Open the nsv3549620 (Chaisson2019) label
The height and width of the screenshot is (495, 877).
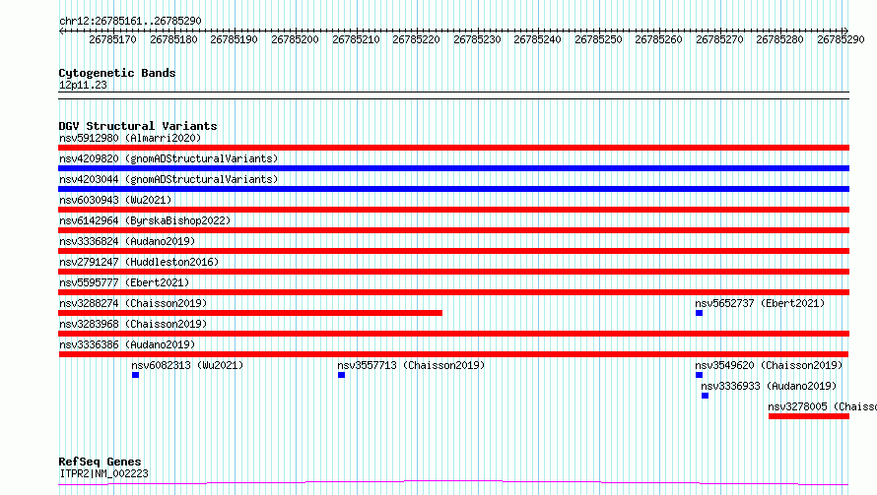tap(769, 365)
